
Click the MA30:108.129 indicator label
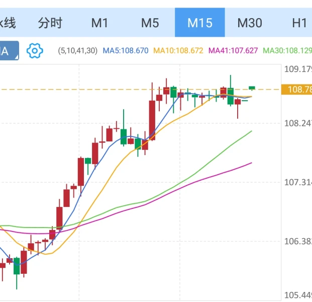point(287,51)
